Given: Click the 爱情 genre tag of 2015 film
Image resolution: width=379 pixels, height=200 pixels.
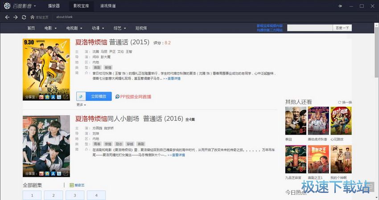Looking at the screenshot, I should point(108,68).
